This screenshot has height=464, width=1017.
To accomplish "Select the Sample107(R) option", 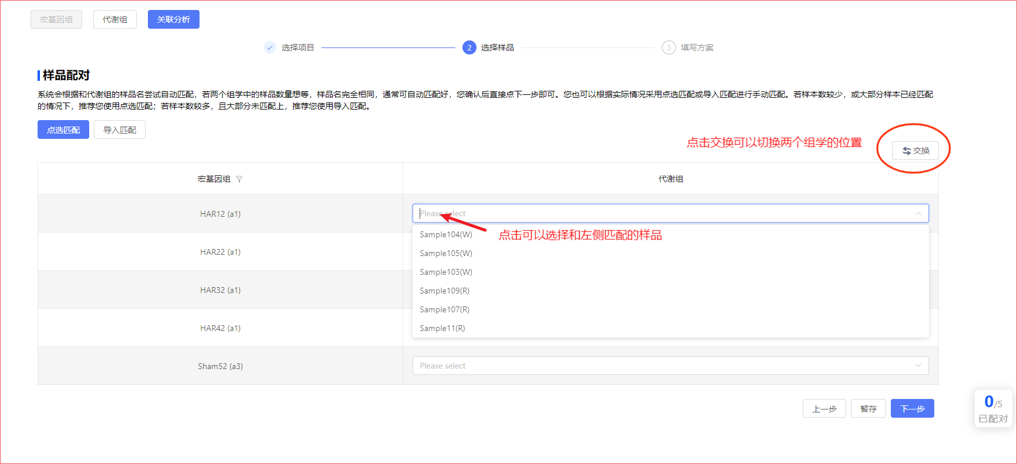I will click(670, 309).
